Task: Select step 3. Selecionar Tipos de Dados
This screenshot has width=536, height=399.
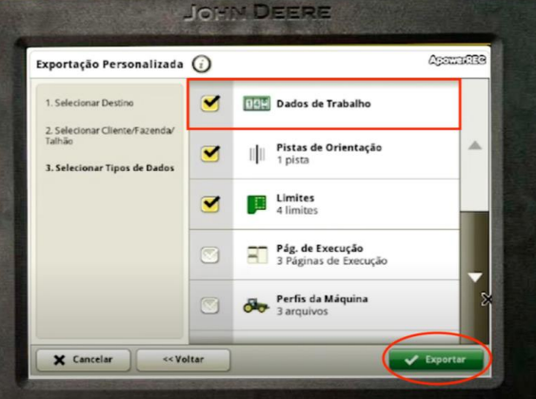Action: click(x=109, y=168)
